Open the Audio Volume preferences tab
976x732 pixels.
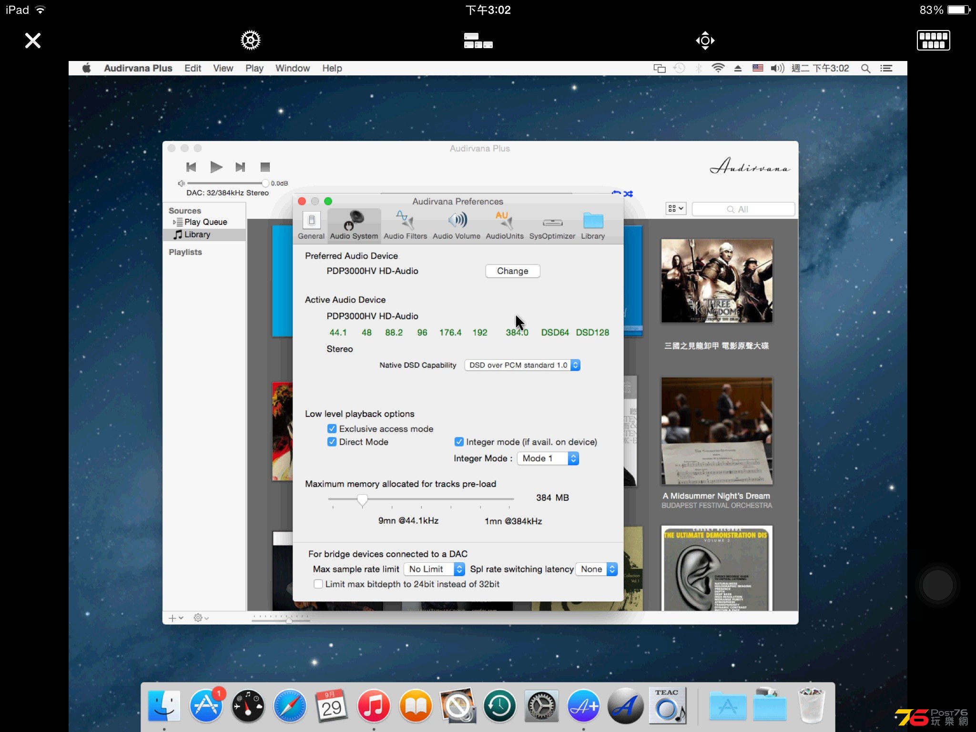[457, 225]
